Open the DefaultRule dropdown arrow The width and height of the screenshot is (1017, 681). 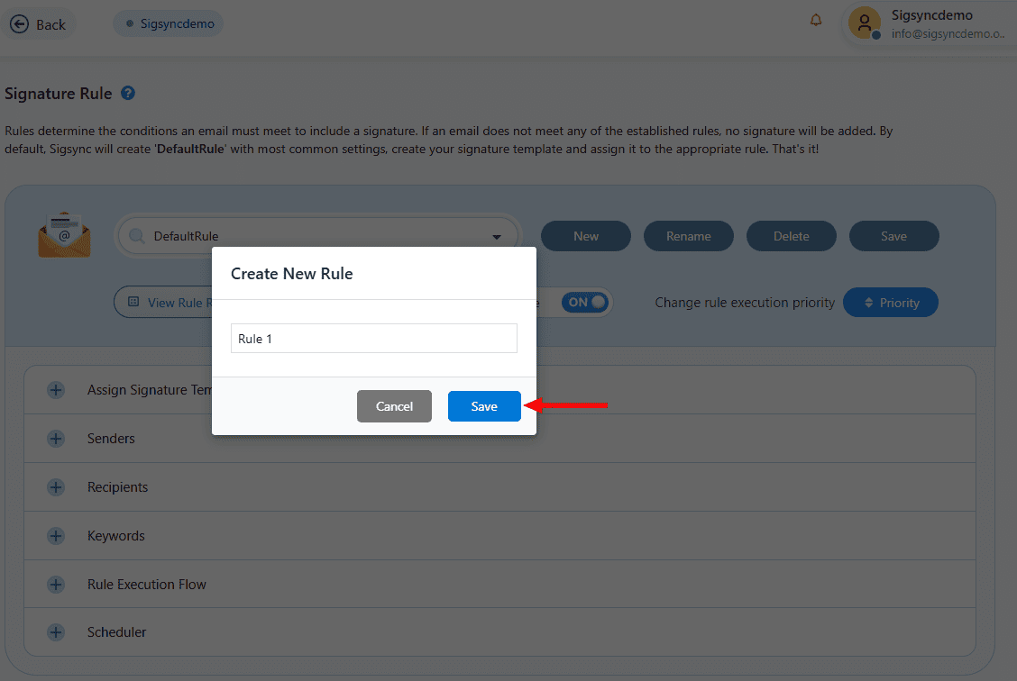[x=497, y=237]
